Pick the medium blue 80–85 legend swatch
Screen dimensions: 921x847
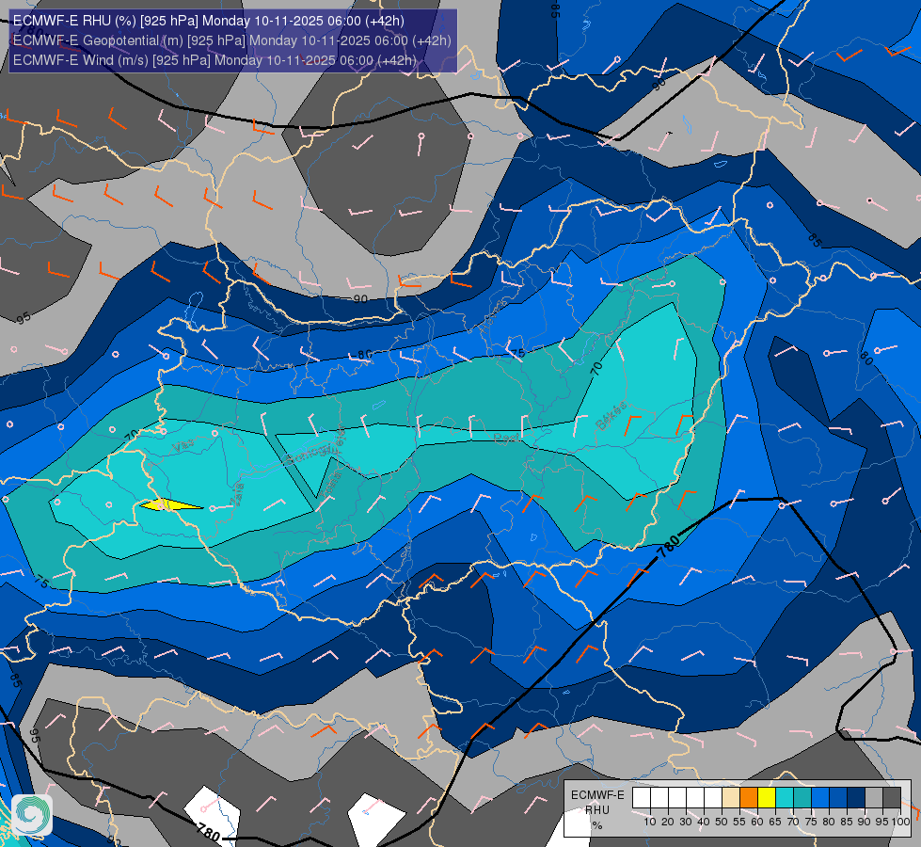click(838, 797)
